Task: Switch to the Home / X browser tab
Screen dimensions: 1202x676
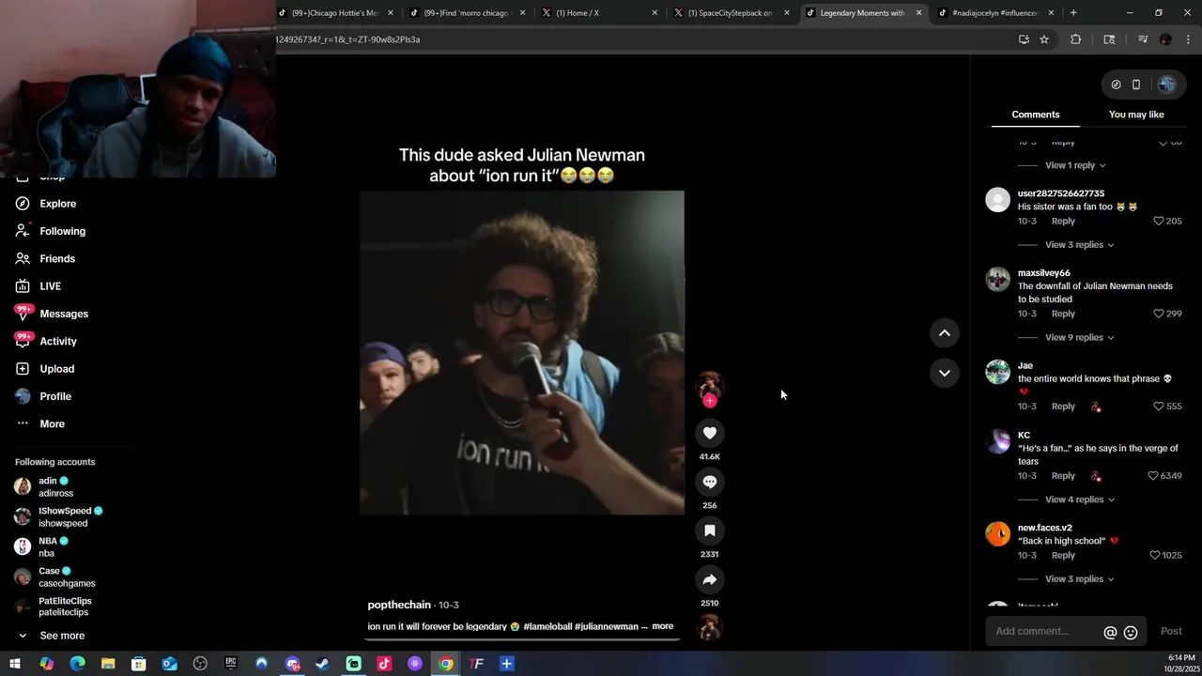Action: [599, 13]
